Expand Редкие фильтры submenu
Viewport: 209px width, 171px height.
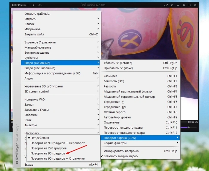140,143
